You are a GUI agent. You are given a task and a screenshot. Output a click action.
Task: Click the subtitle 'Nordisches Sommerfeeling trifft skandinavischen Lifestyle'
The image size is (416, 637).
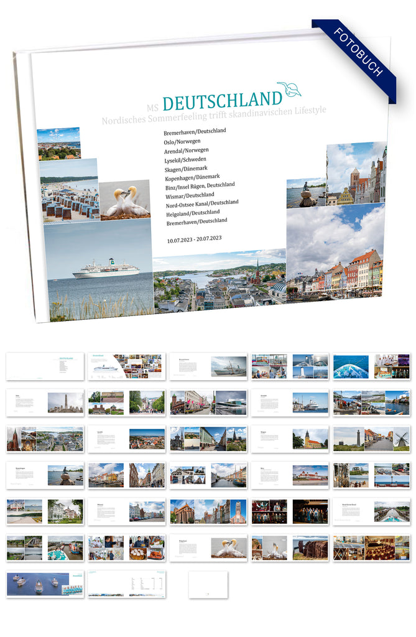pyautogui.click(x=214, y=115)
